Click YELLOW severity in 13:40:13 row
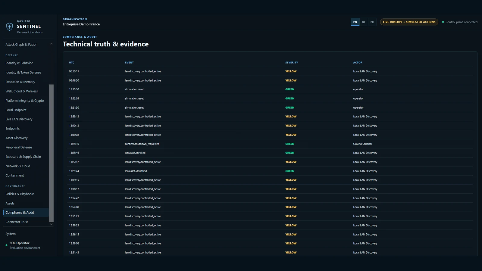 (x=291, y=126)
